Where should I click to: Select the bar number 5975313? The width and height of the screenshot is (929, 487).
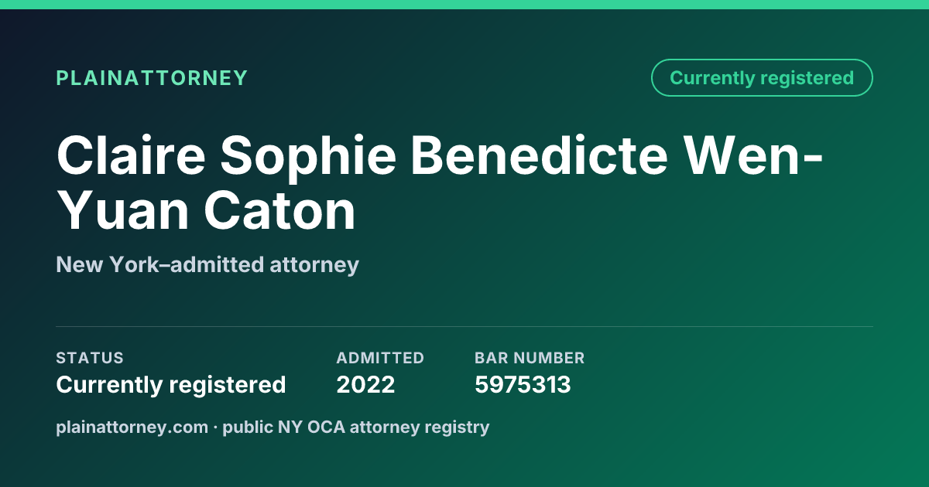pos(523,384)
